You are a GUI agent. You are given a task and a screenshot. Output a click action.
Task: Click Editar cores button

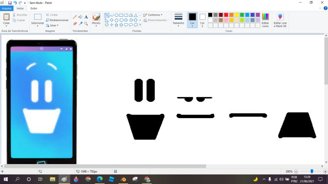(x=265, y=20)
